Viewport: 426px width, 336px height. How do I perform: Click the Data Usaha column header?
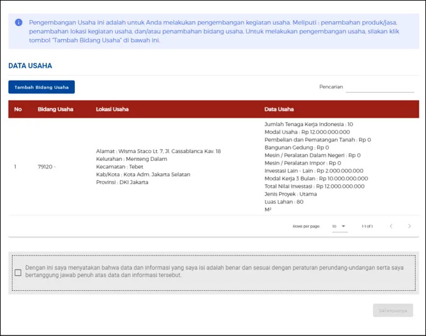(279, 109)
